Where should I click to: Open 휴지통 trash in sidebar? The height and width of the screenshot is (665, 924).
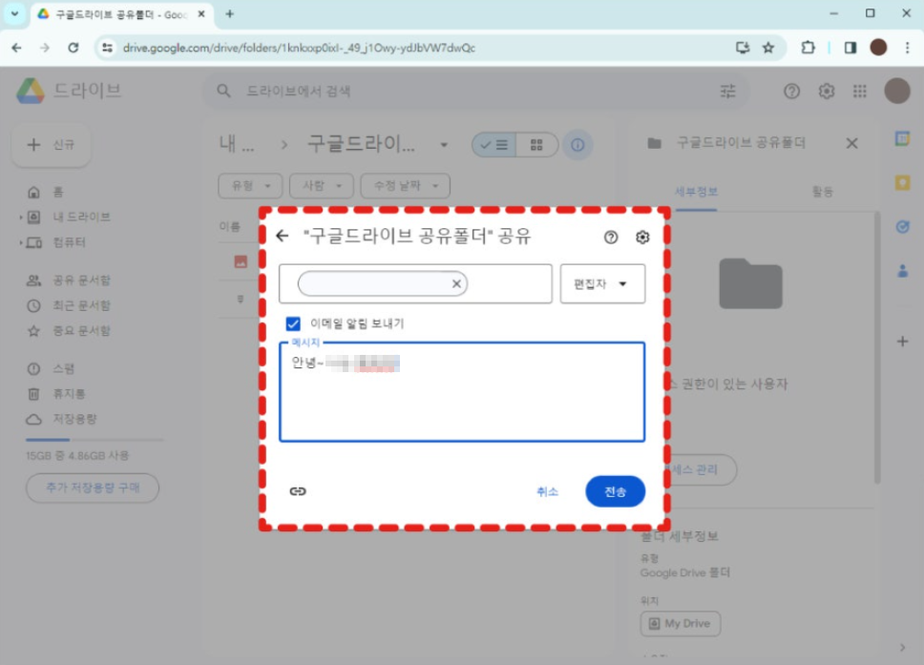(x=56, y=394)
